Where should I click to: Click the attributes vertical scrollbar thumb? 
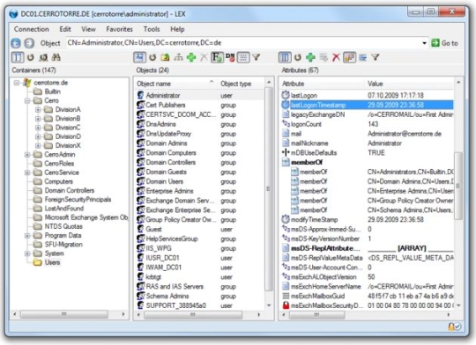tap(458, 186)
